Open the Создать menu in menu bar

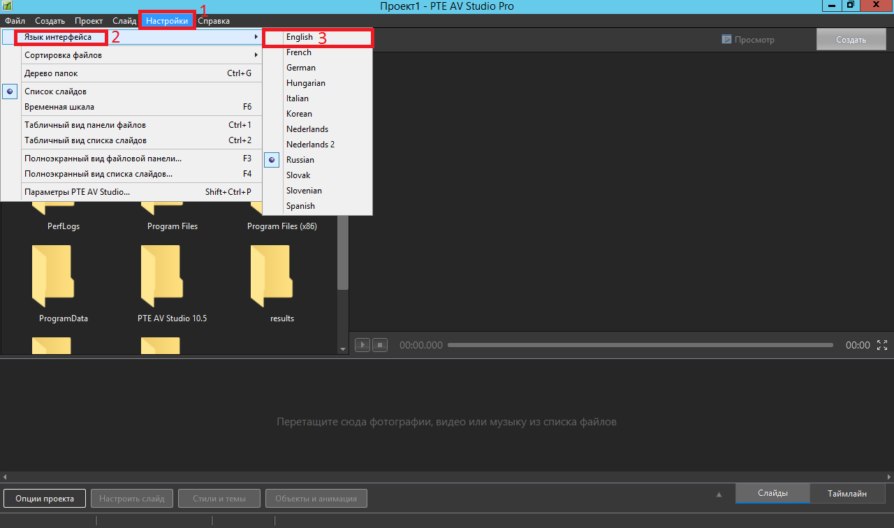[x=50, y=21]
